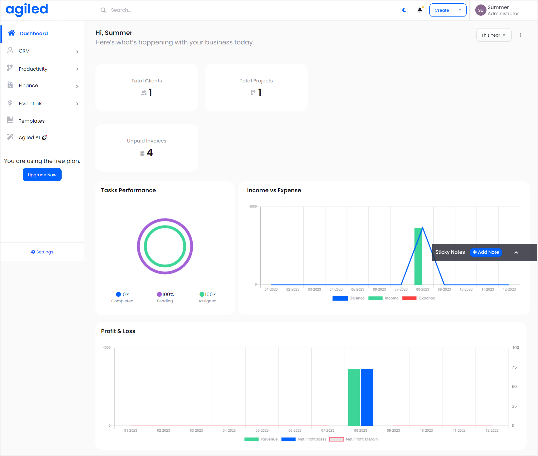Click the Essentials stack icon
The width and height of the screenshot is (538, 456).
pyautogui.click(x=10, y=103)
